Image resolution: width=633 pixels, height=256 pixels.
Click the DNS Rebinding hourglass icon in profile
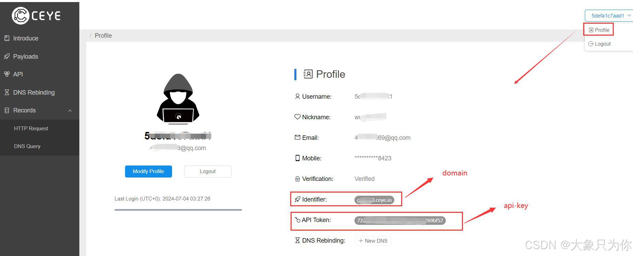(297, 240)
